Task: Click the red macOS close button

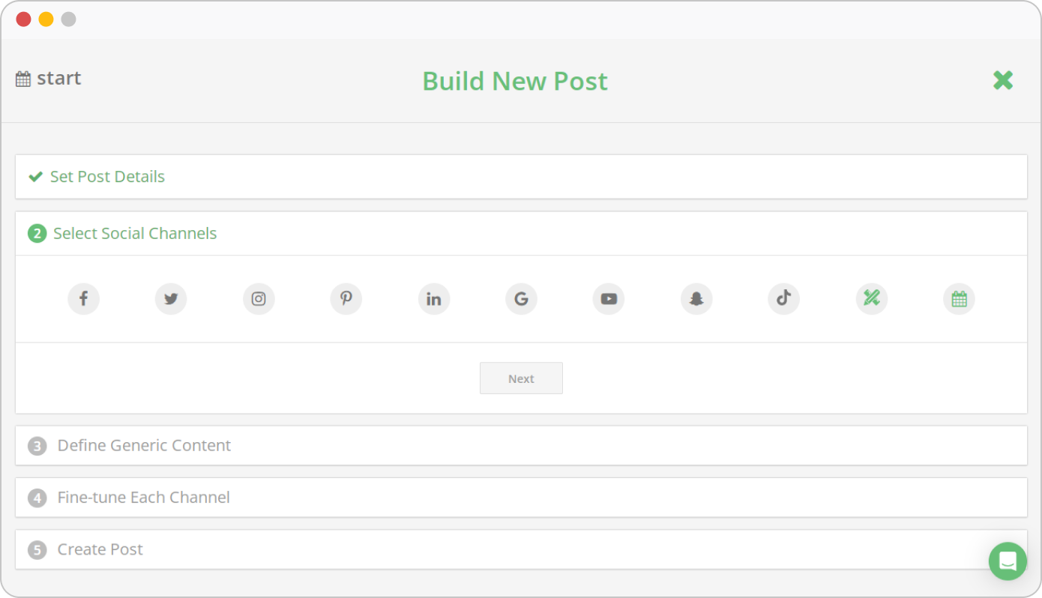Action: [x=24, y=19]
